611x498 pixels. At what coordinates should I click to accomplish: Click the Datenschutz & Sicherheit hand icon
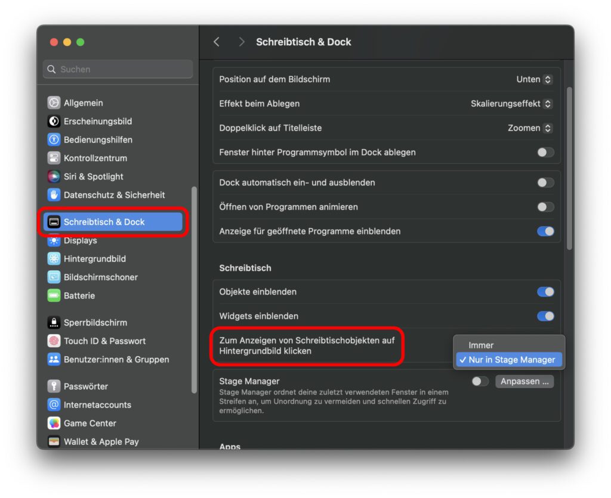tap(54, 194)
